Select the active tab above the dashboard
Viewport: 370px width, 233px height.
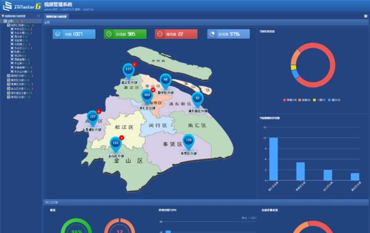pos(56,17)
